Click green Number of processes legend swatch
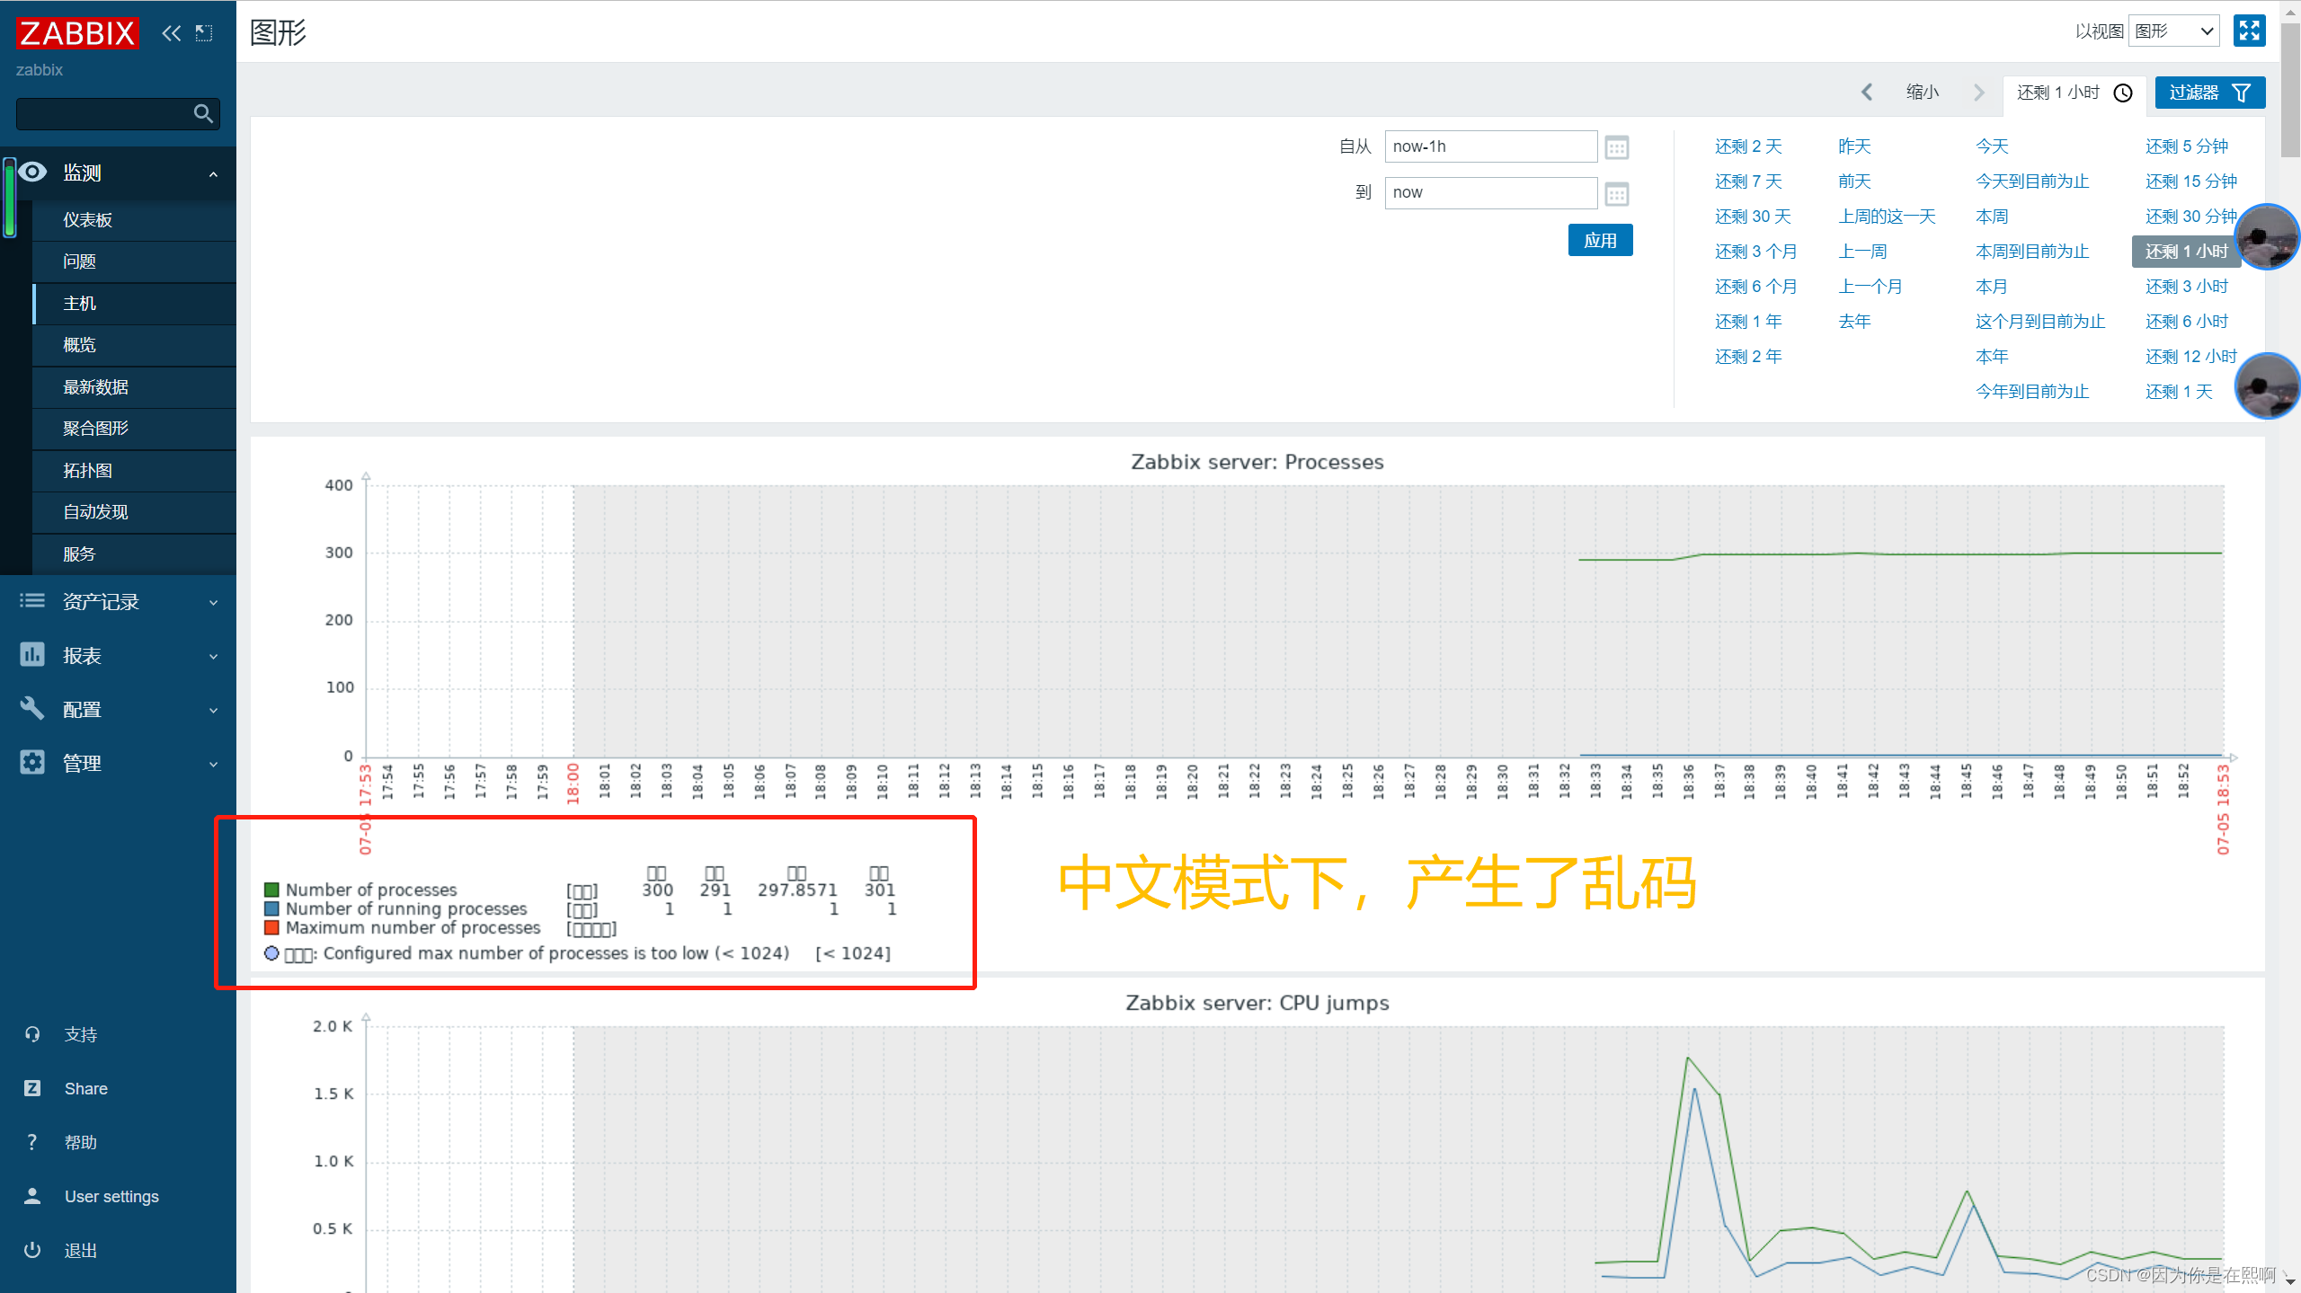The height and width of the screenshot is (1293, 2301). (271, 890)
